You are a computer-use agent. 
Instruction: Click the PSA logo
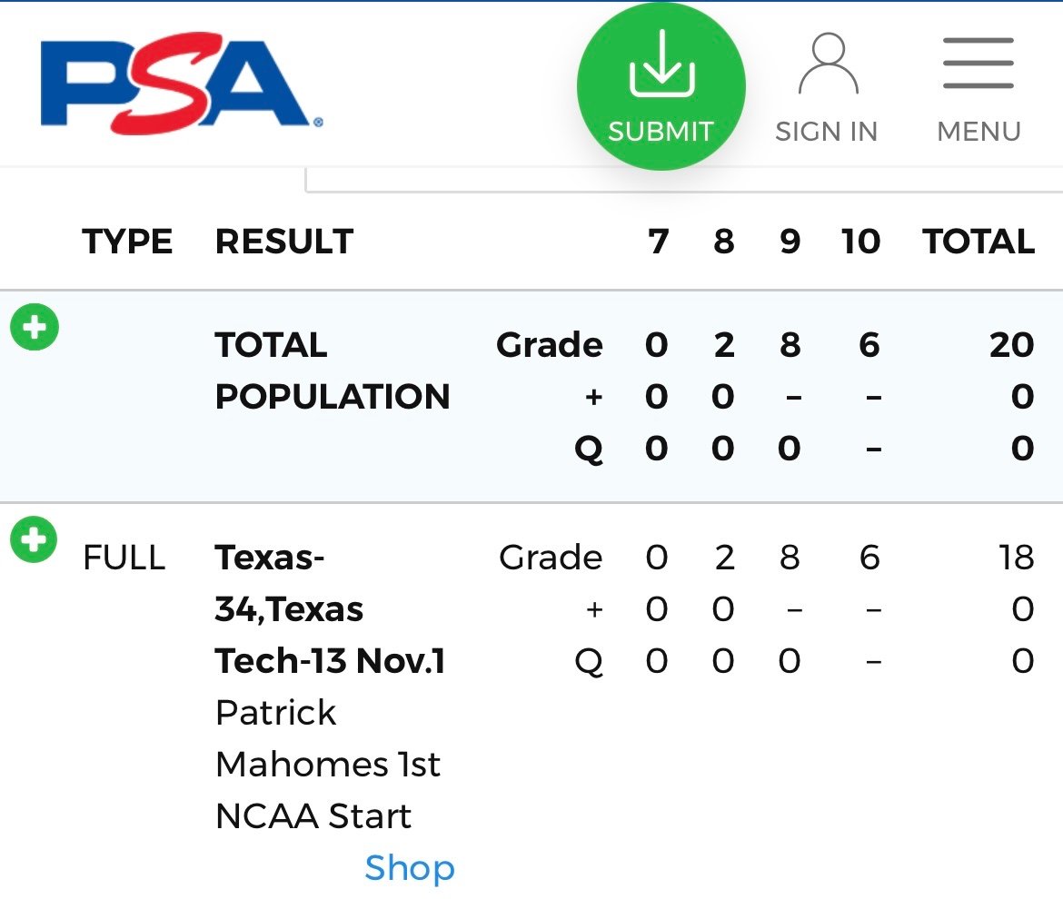pos(182,82)
